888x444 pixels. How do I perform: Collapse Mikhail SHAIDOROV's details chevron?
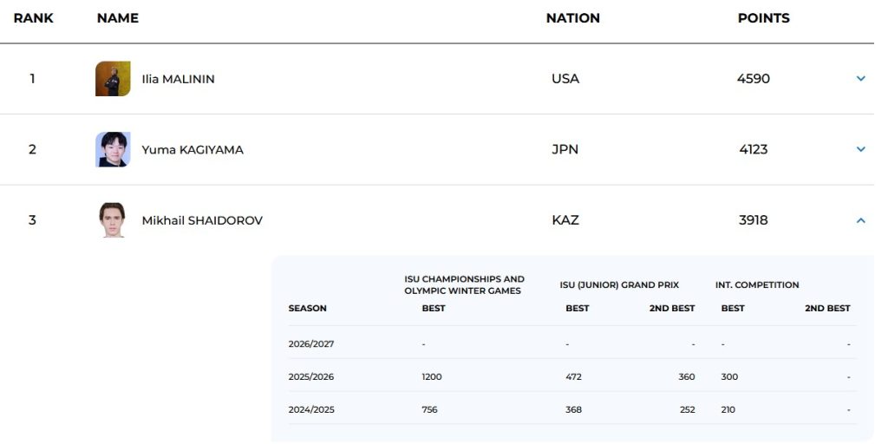[x=861, y=220]
